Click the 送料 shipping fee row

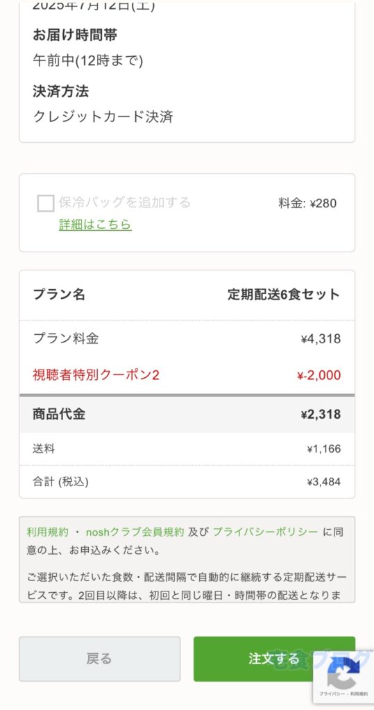tap(187, 449)
